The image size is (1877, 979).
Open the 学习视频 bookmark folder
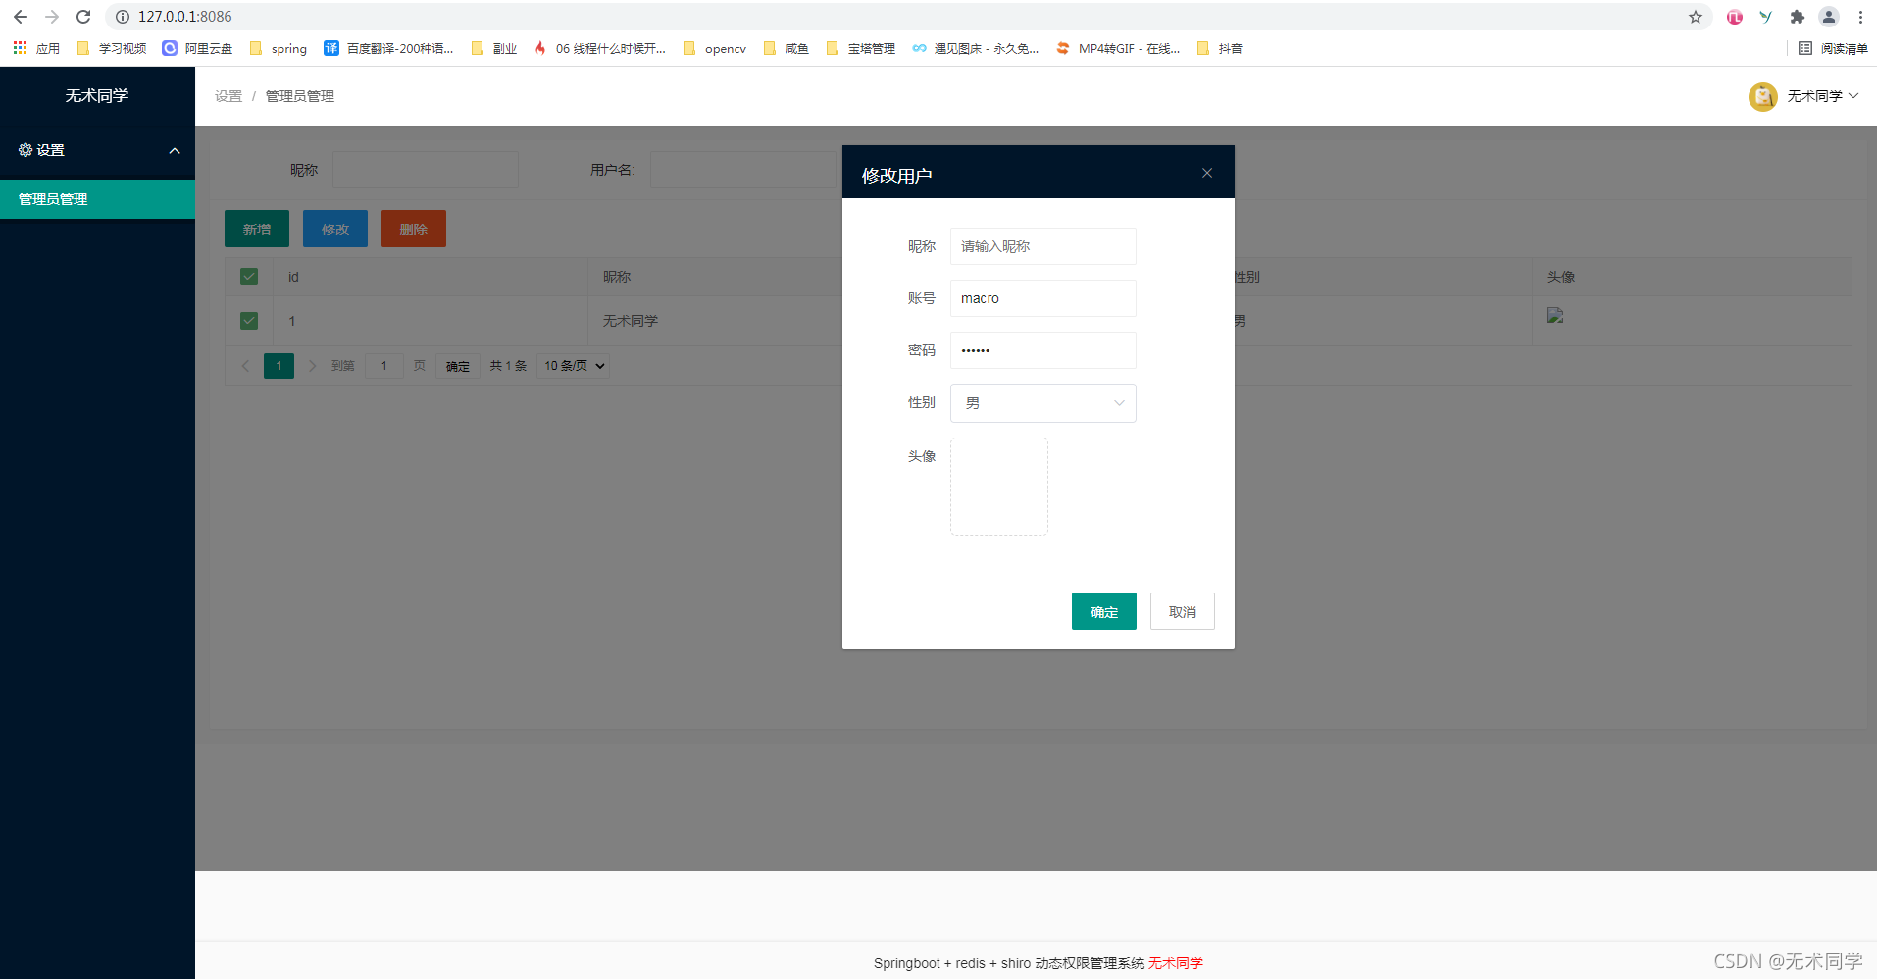(x=111, y=48)
